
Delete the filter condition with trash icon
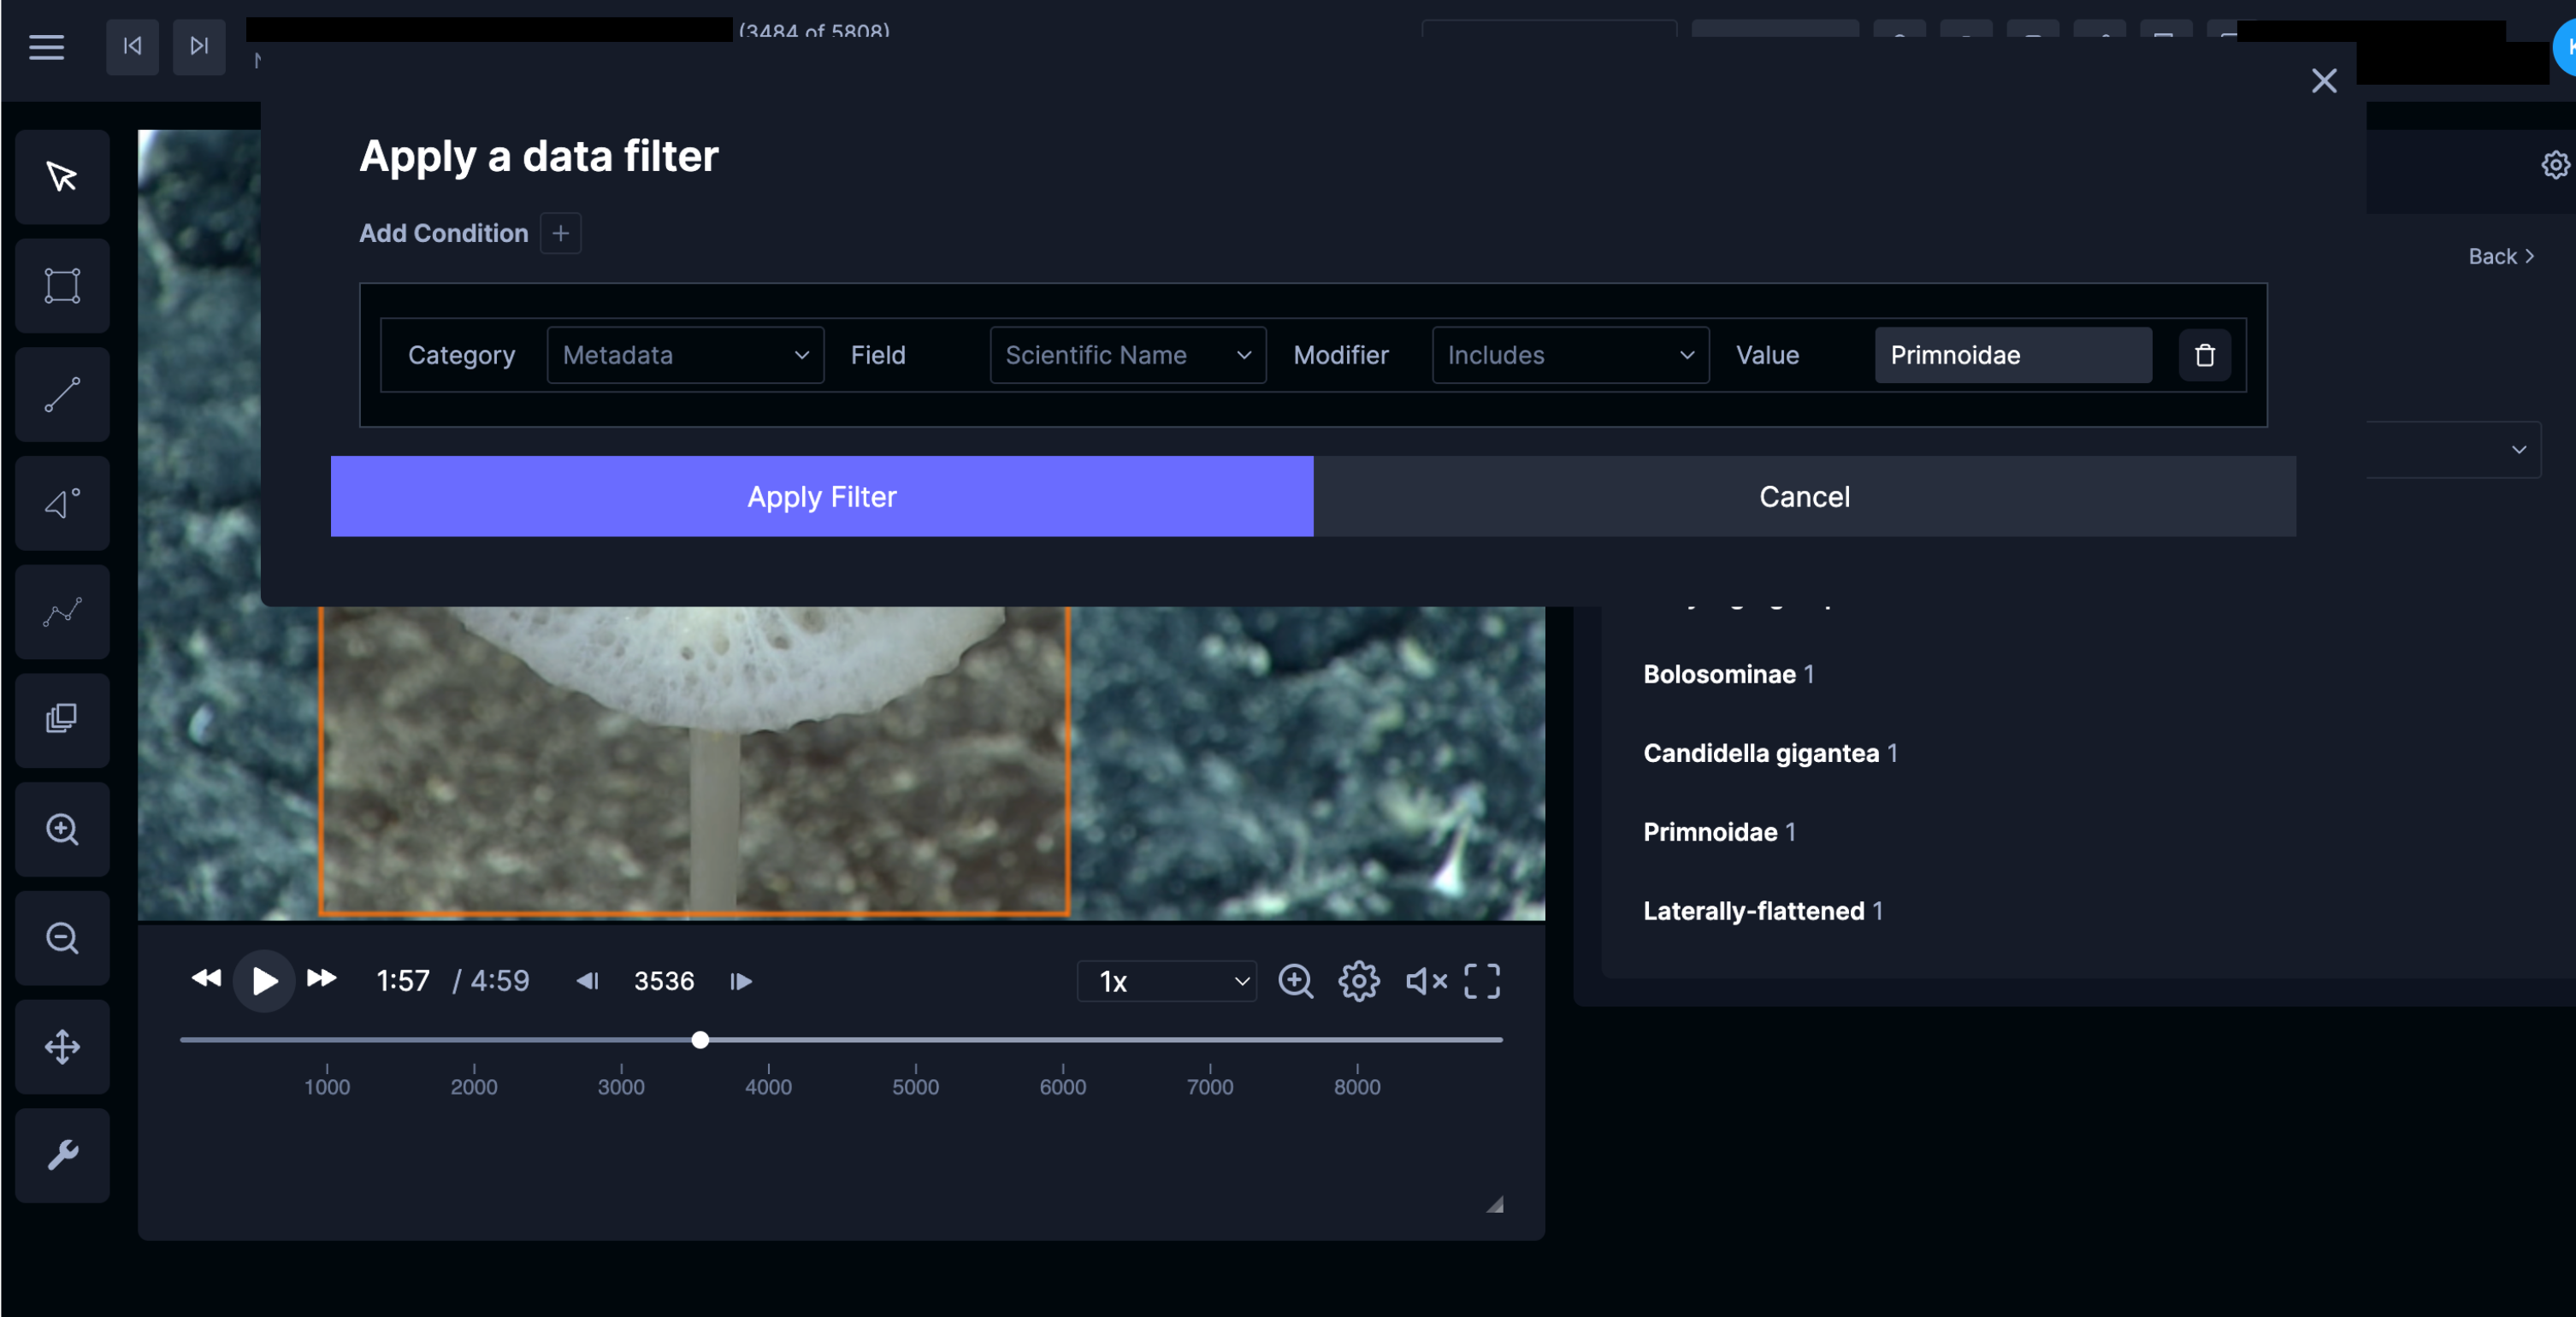(2204, 355)
